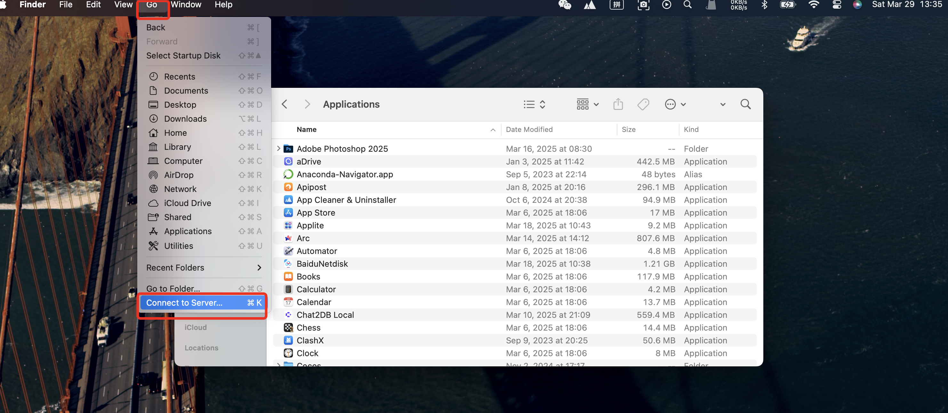Screen dimensions: 948x413
Task: Click the Apipost app icon
Action: (288, 187)
